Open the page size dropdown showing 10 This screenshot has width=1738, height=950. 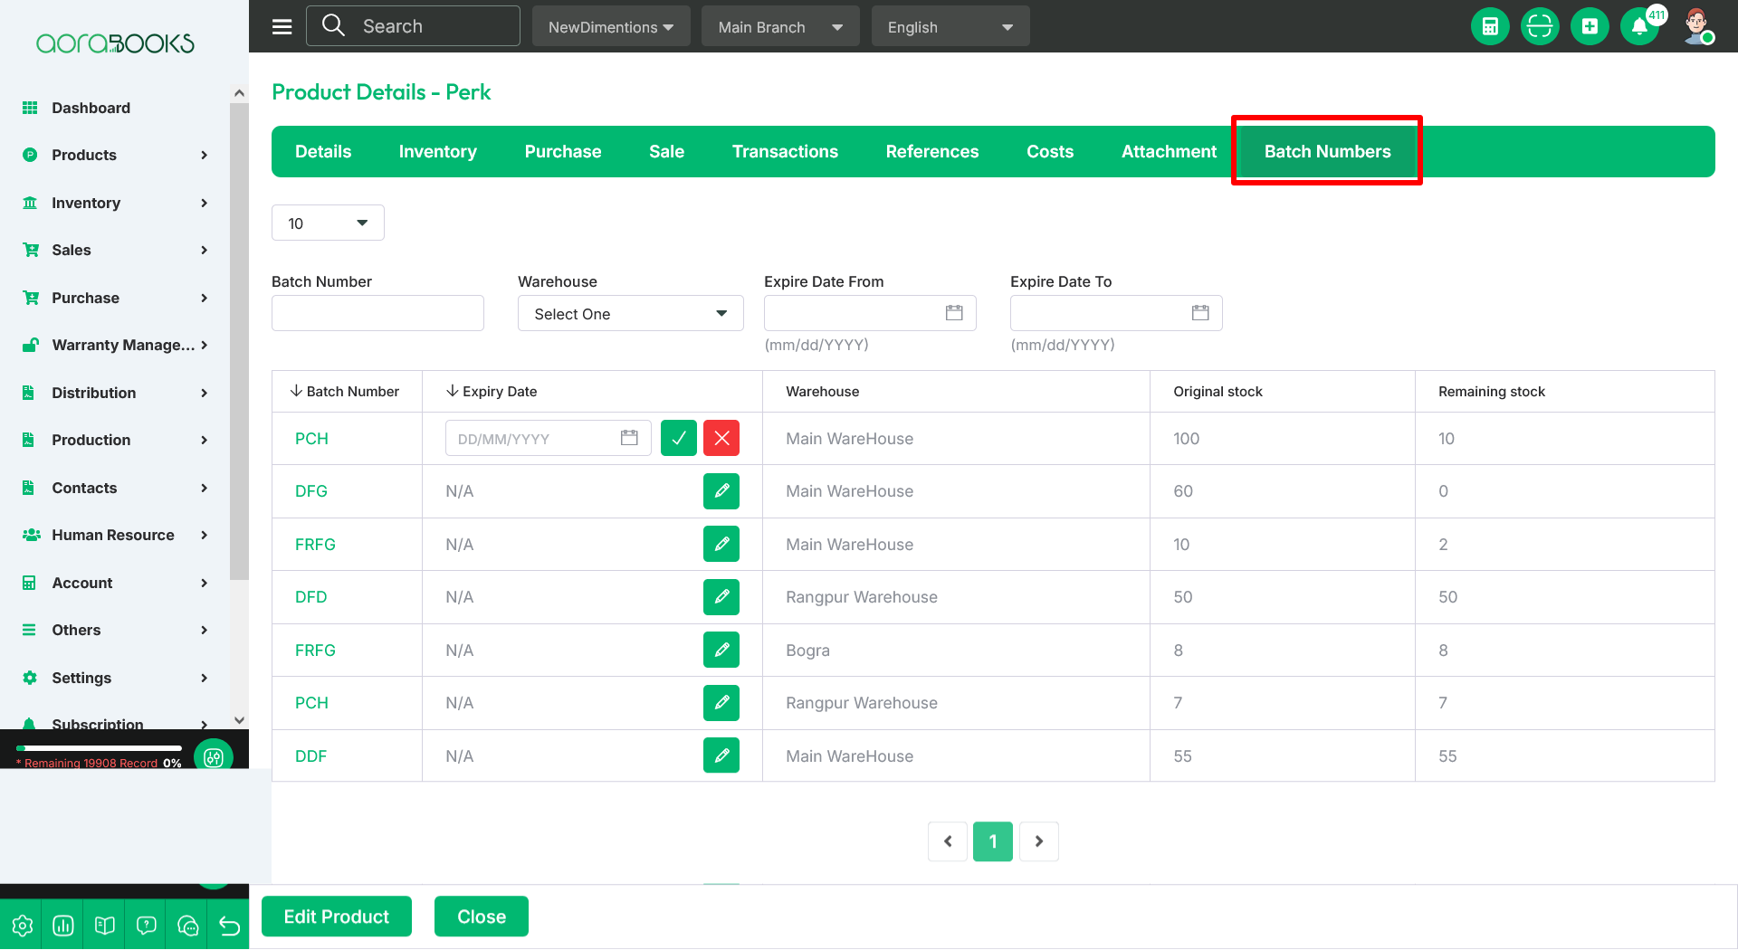point(328,223)
